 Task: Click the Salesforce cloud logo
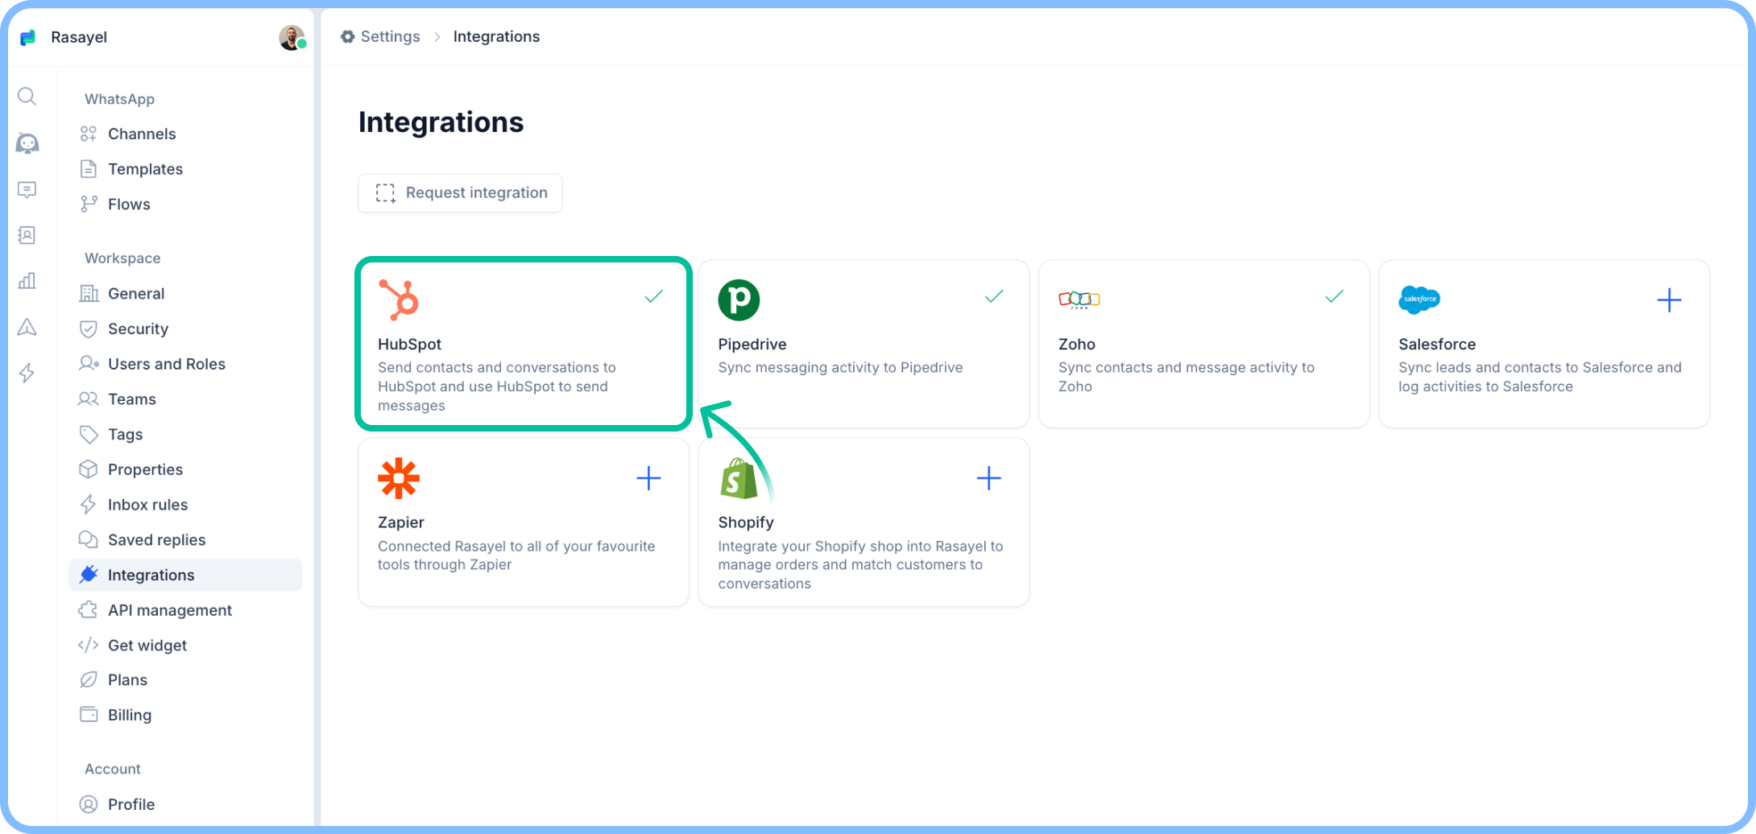pos(1419,299)
